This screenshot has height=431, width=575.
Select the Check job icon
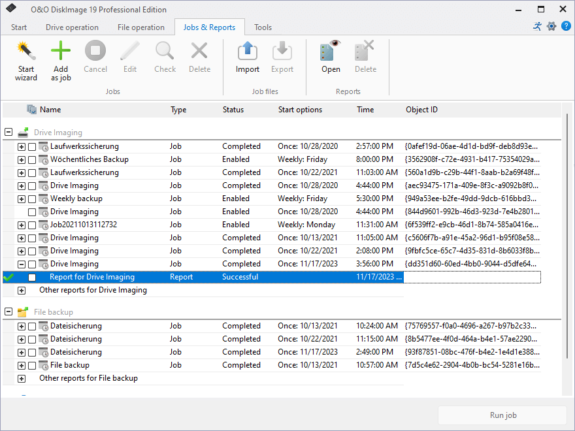[165, 56]
